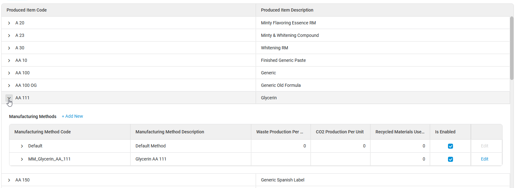
Task: Uncheck Is Enabled for Default method
Action: click(450, 146)
